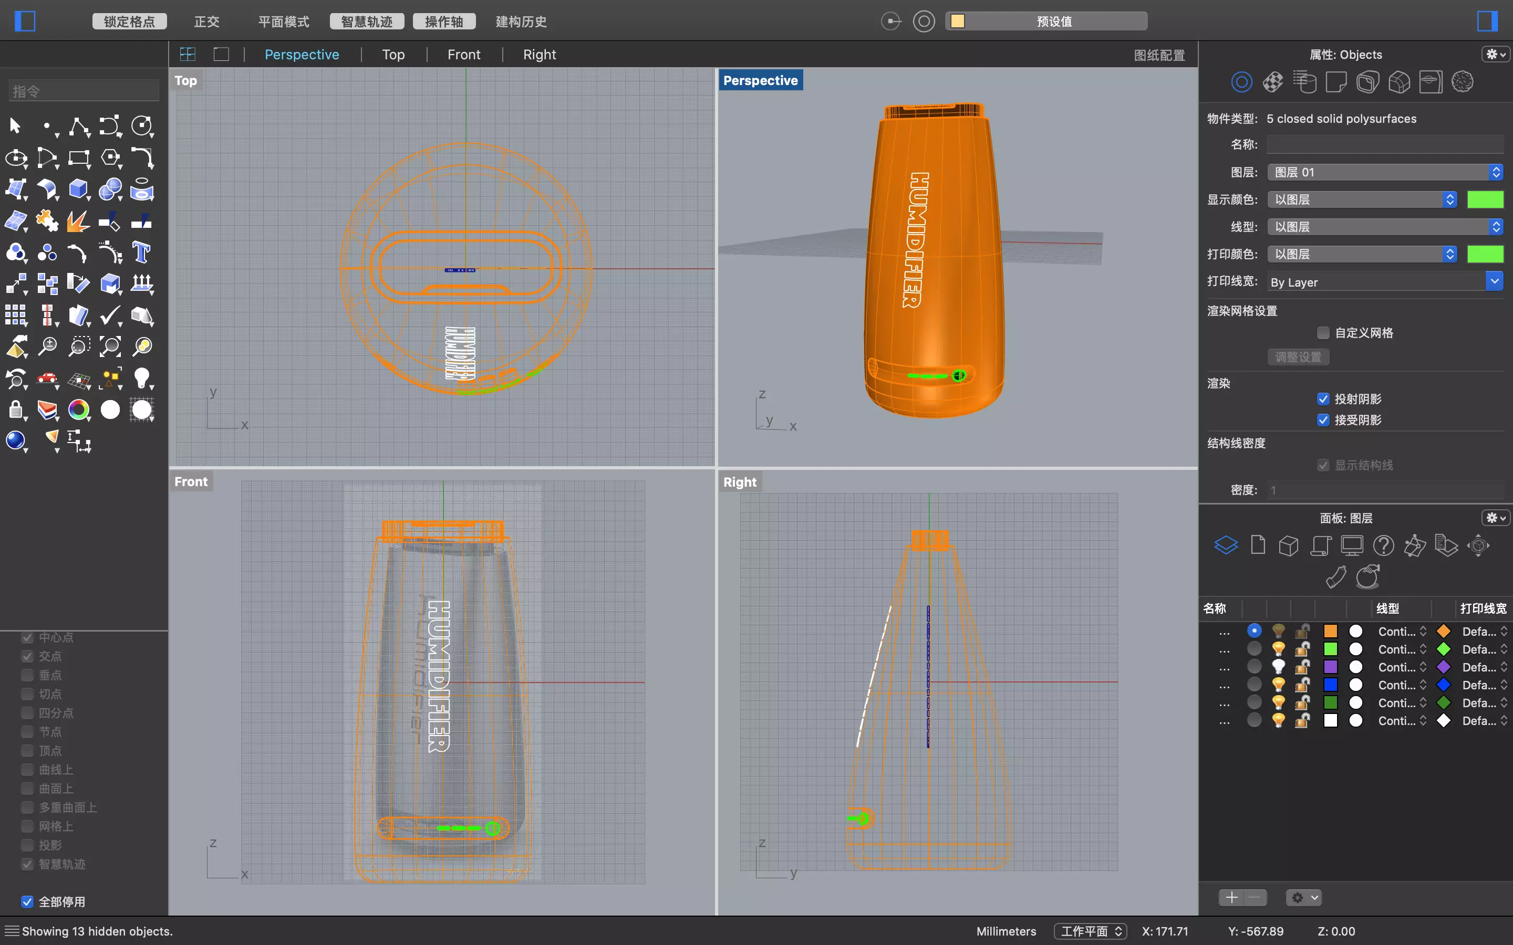Screen dimensions: 1513x945
Task: Uncheck the 接受阴影 option
Action: point(1323,420)
